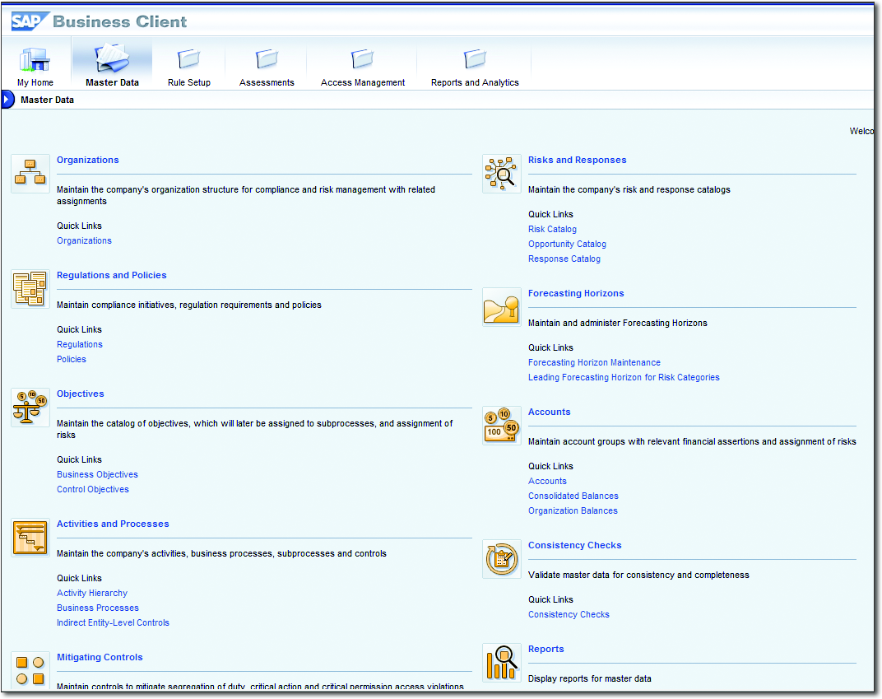Select the Consolidated Balances link

pos(573,496)
